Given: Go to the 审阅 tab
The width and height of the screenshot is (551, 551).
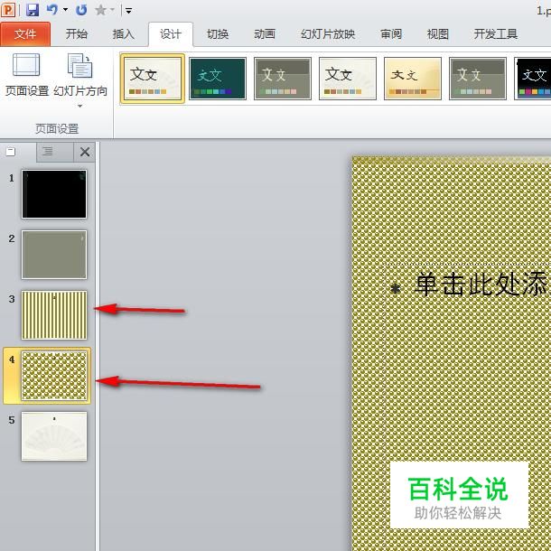Looking at the screenshot, I should [391, 34].
